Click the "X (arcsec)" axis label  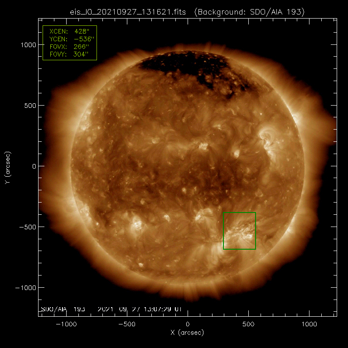tap(188, 333)
